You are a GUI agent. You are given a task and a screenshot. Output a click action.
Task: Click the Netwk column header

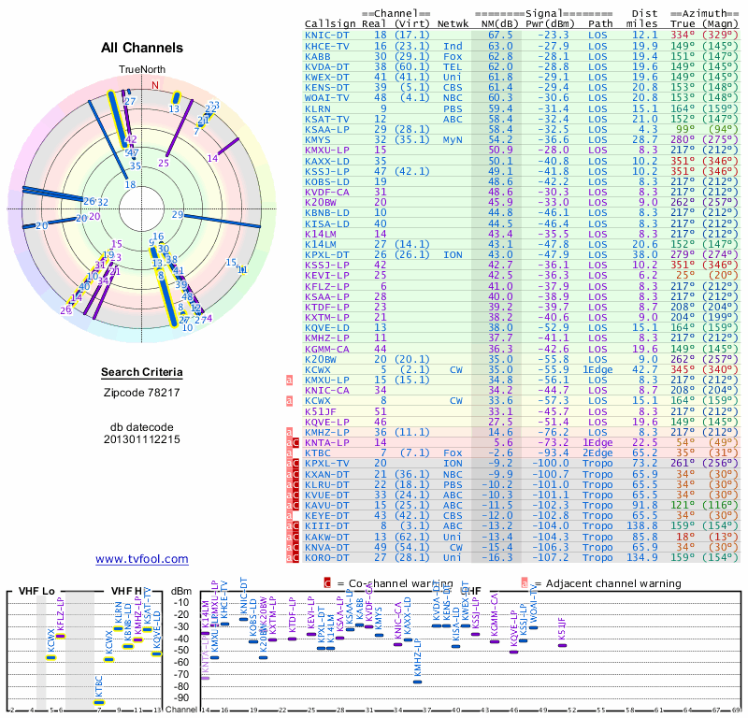click(453, 22)
